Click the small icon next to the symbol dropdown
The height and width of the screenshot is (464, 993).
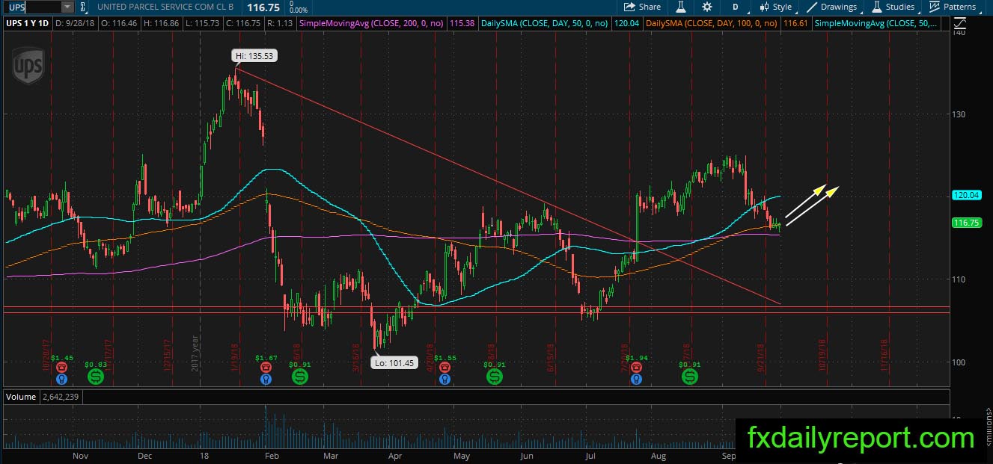pyautogui.click(x=82, y=7)
